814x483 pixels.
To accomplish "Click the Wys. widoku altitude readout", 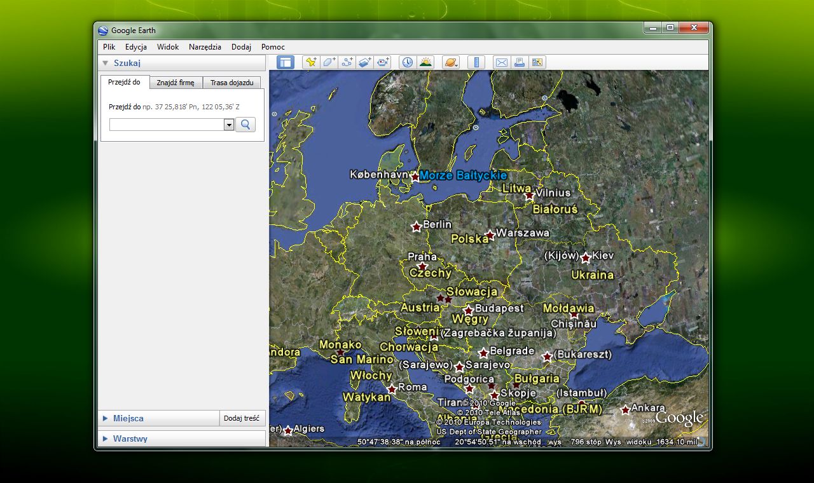I will (651, 442).
